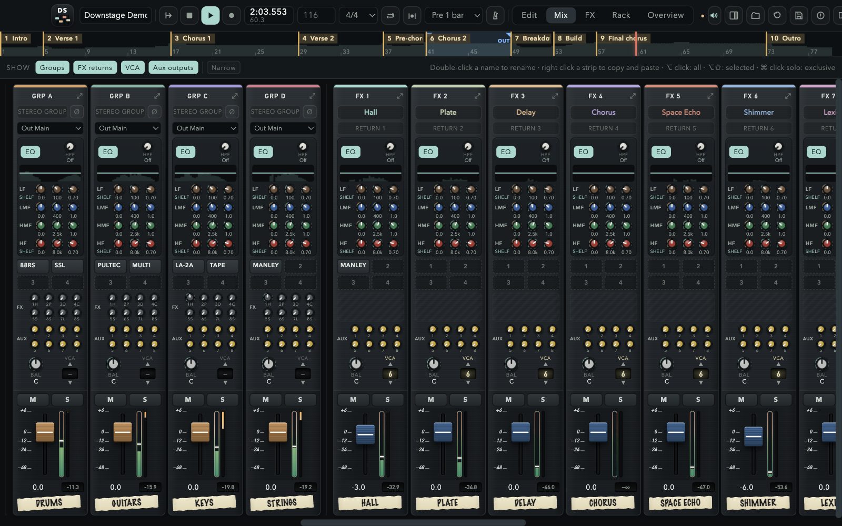This screenshot has height=526, width=842.
Task: Open GRP A Out Main output dropdown
Action: 51,128
